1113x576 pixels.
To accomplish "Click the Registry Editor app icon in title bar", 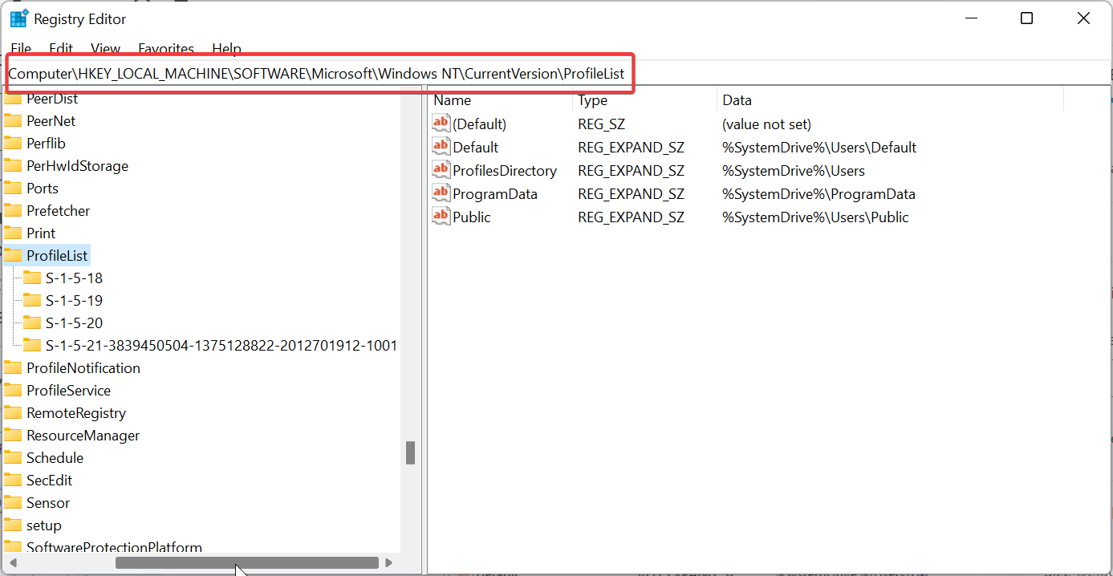I will pyautogui.click(x=19, y=18).
